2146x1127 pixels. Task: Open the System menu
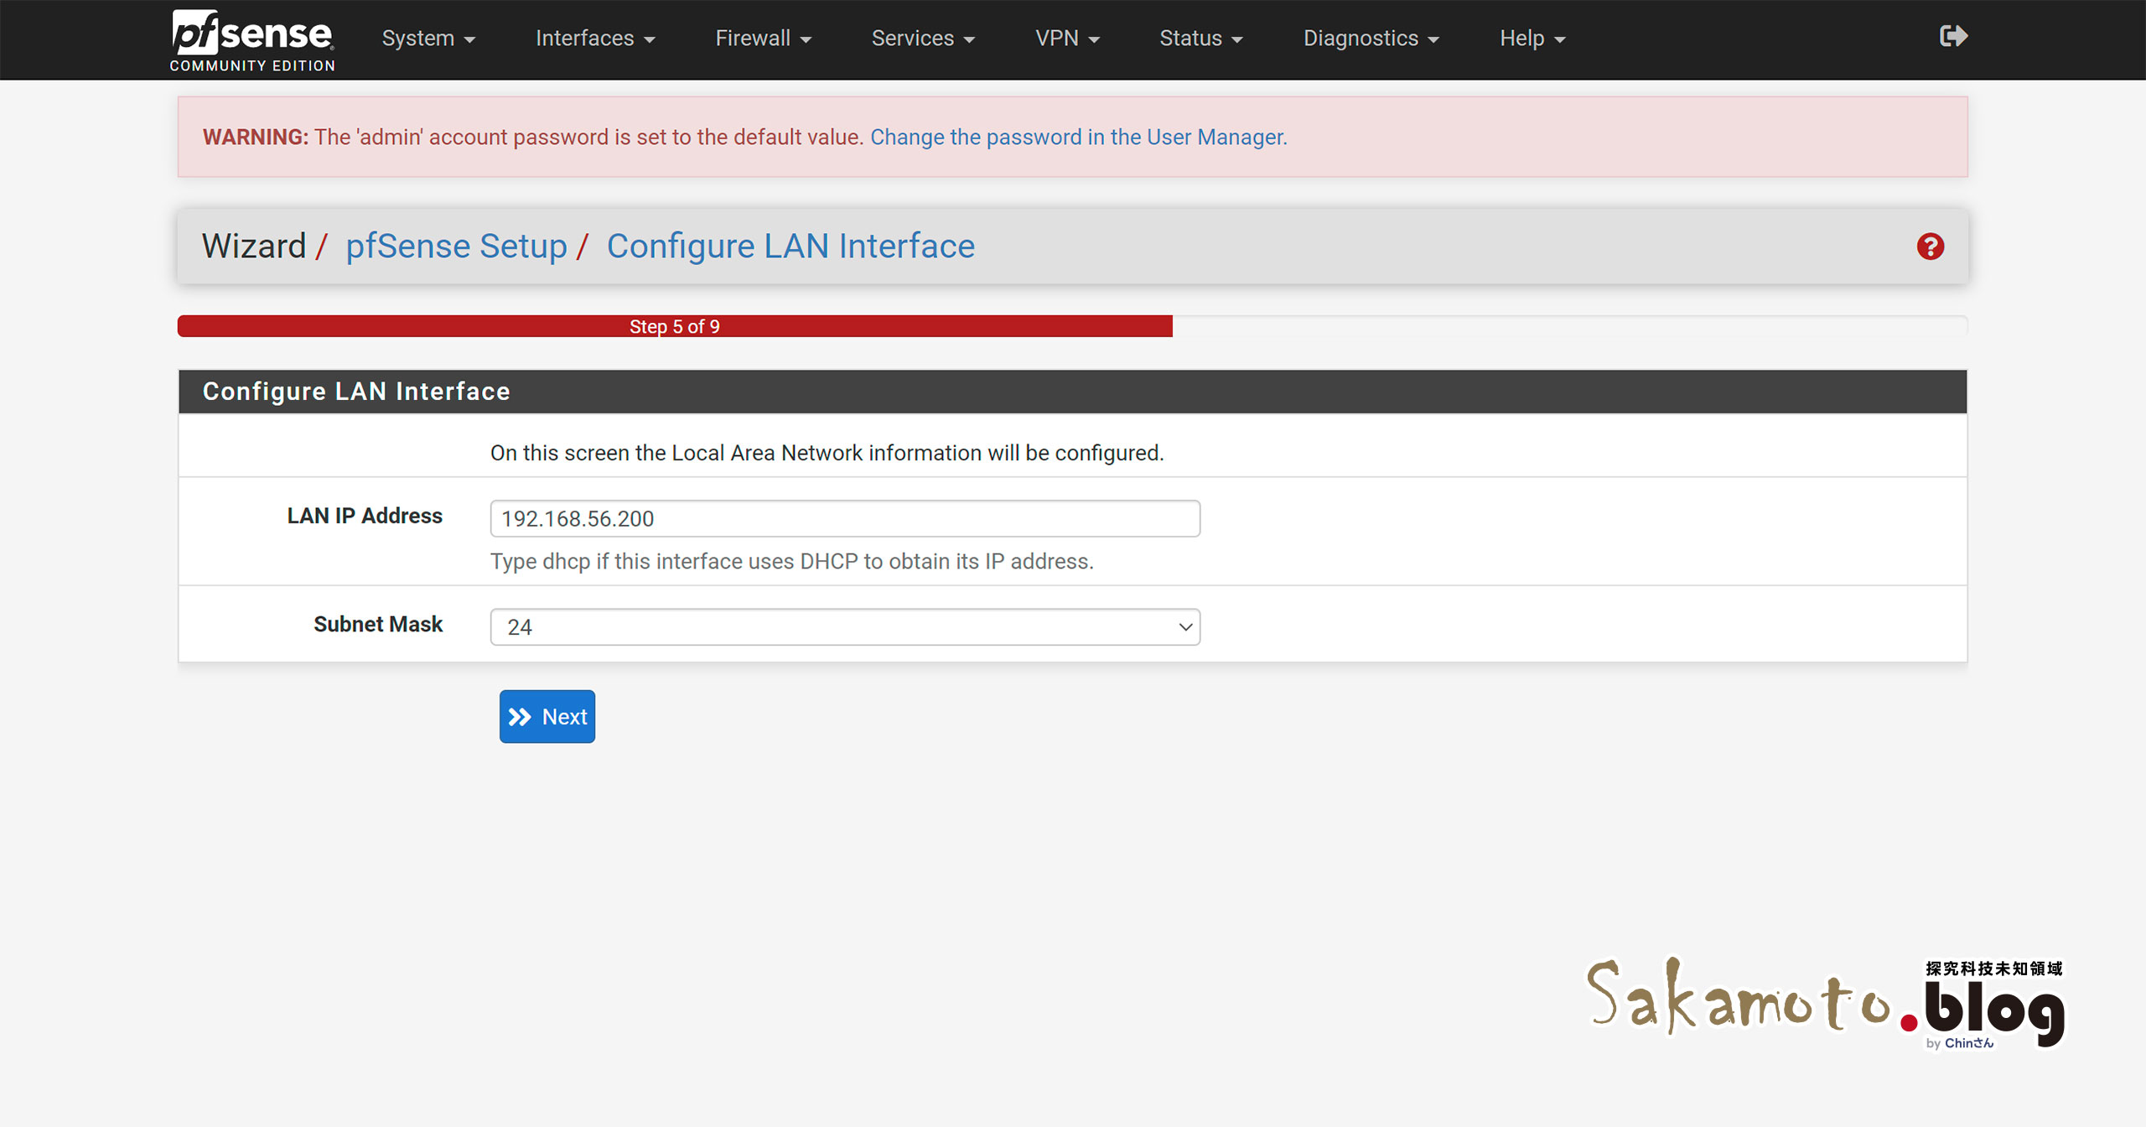pyautogui.click(x=428, y=39)
